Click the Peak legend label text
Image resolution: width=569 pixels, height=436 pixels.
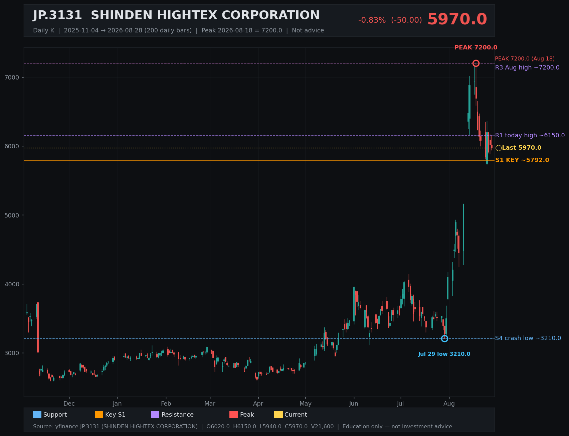pos(247,415)
